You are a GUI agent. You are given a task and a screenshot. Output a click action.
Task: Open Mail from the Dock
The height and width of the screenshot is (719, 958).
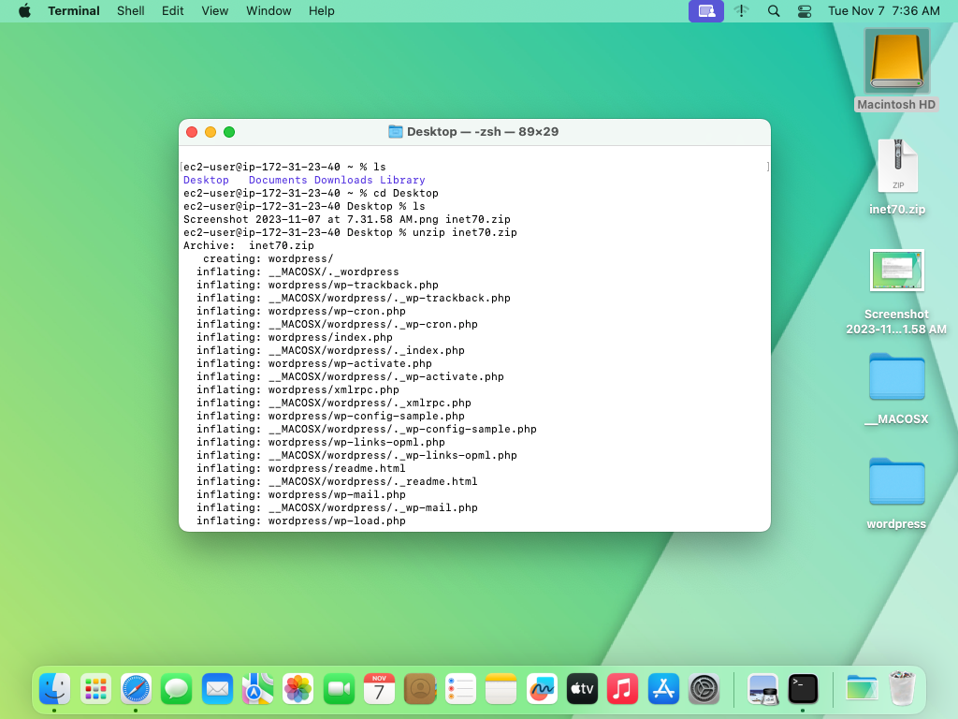coord(217,689)
